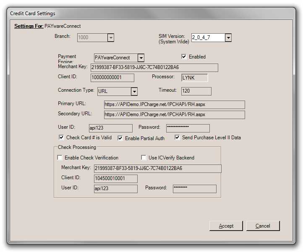Click the Primary URL input field
Screen dimensions: 303x252
tap(174, 105)
